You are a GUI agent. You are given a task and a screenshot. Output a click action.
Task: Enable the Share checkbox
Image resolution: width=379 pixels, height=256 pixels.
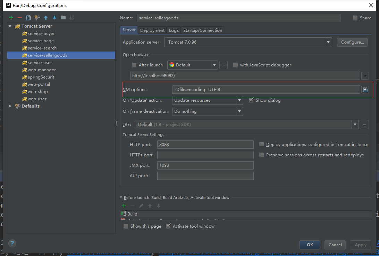tap(355, 18)
